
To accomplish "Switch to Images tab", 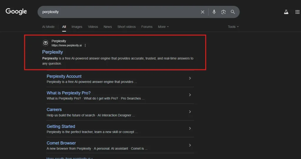I will [77, 27].
